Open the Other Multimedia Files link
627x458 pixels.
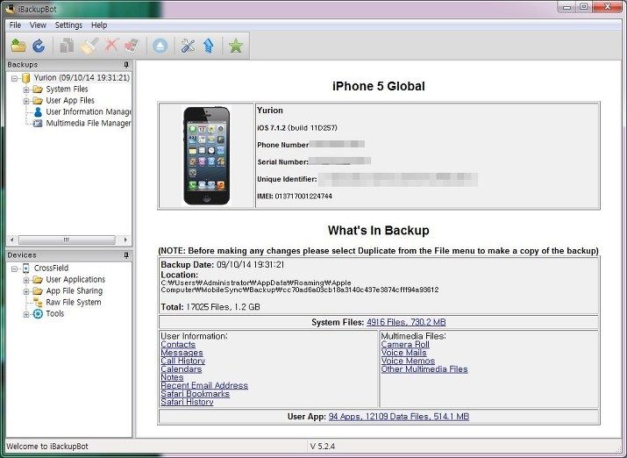(x=424, y=369)
